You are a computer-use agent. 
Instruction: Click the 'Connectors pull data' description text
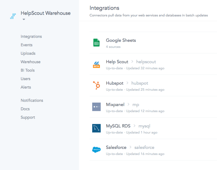click(x=149, y=15)
